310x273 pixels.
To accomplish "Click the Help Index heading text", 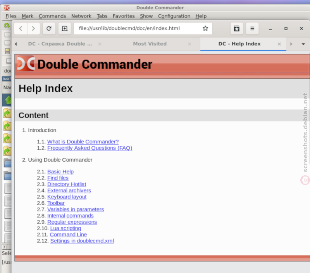I will pos(46,88).
